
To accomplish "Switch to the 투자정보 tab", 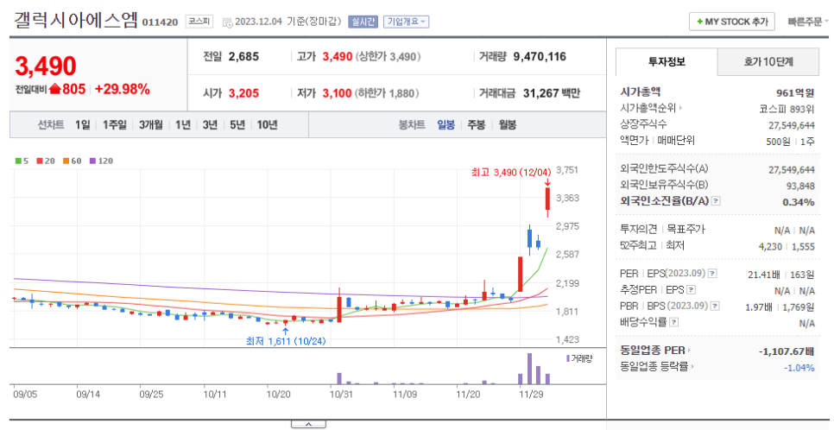I will point(667,61).
